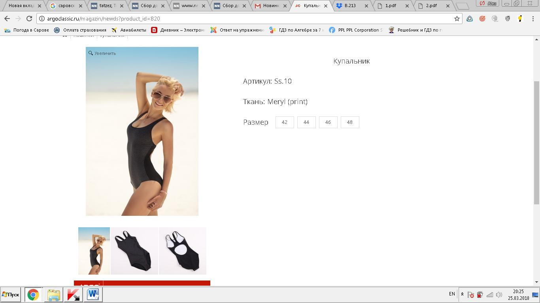Open the ГДЗ по Алгебре bookmark
The image size is (540, 303).
click(296, 30)
